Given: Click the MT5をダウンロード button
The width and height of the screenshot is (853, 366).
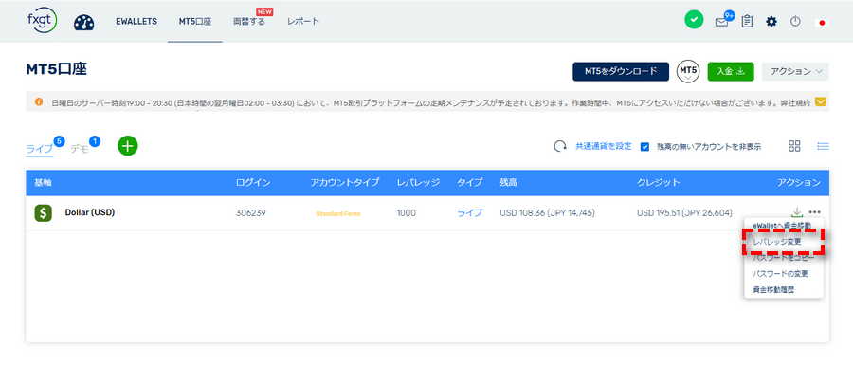Looking at the screenshot, I should 621,71.
